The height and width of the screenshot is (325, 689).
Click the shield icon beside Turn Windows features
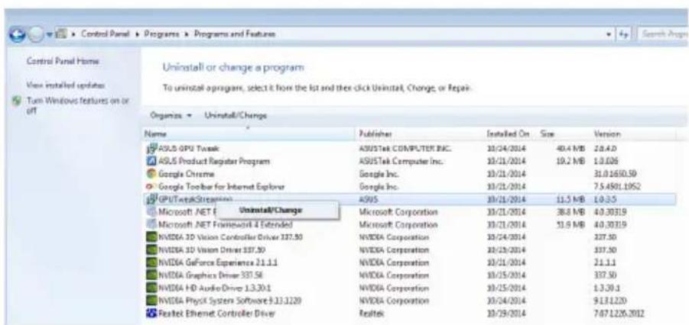pos(17,101)
